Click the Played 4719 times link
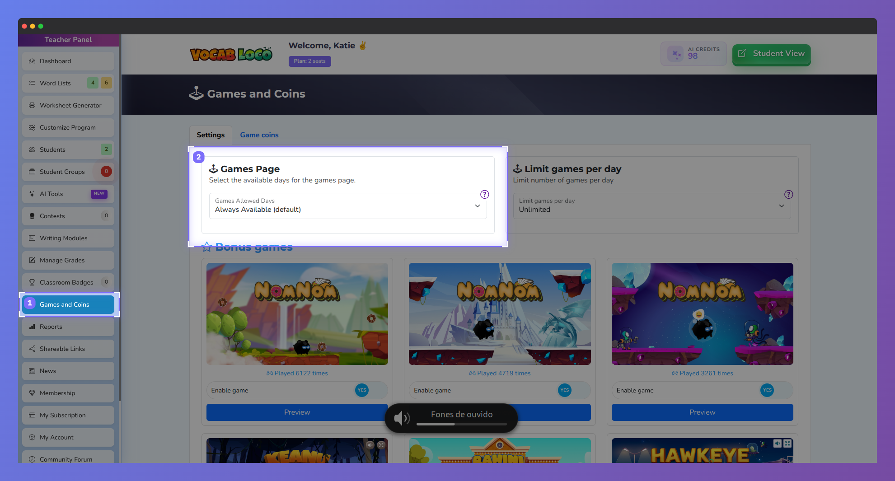The height and width of the screenshot is (481, 895). click(x=500, y=373)
